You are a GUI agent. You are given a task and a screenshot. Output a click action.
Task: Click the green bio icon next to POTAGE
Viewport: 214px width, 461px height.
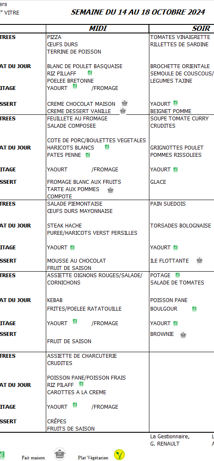(177, 275)
